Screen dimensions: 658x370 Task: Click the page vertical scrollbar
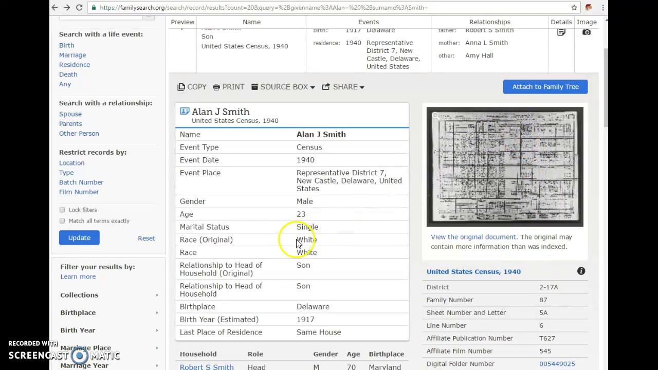click(x=607, y=87)
